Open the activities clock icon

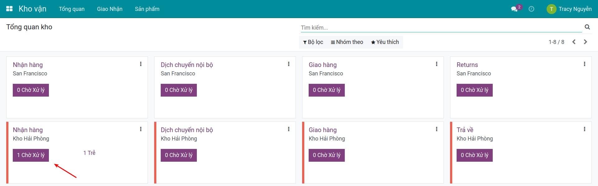[x=531, y=9]
